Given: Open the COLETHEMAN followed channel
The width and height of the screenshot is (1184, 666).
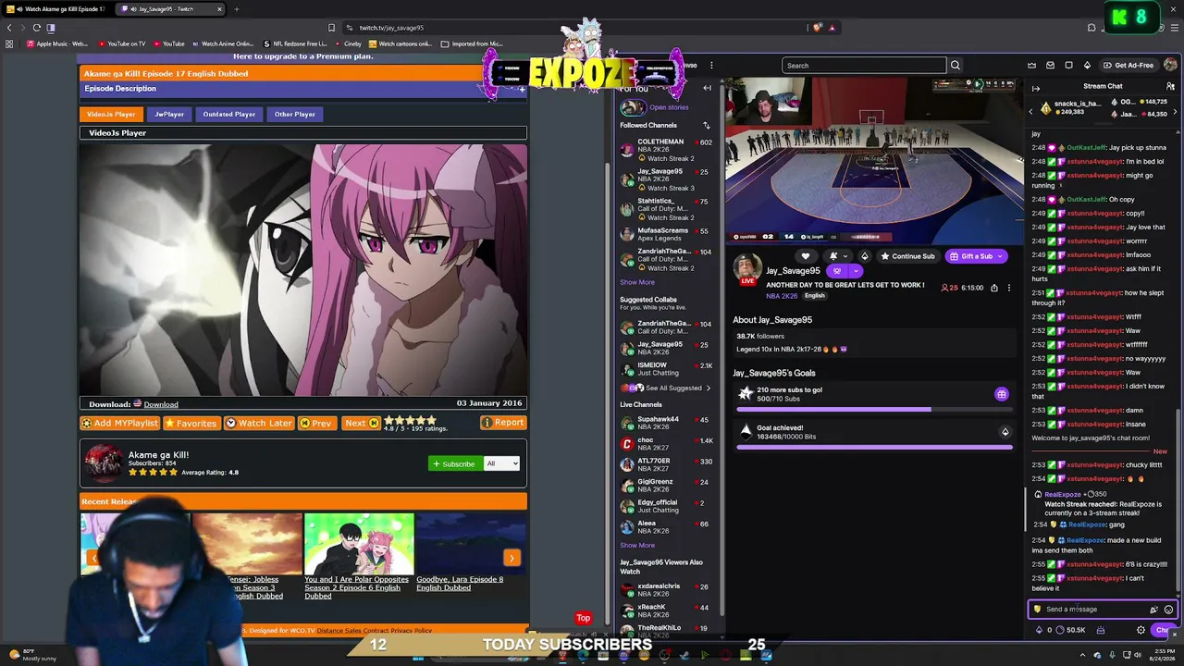Looking at the screenshot, I should [x=666, y=150].
